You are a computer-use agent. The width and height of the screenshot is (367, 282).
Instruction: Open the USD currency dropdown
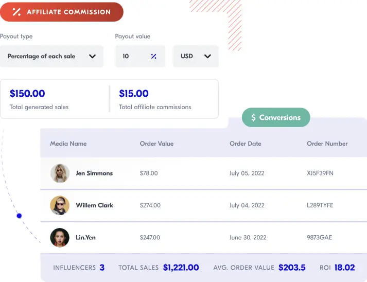tap(196, 57)
